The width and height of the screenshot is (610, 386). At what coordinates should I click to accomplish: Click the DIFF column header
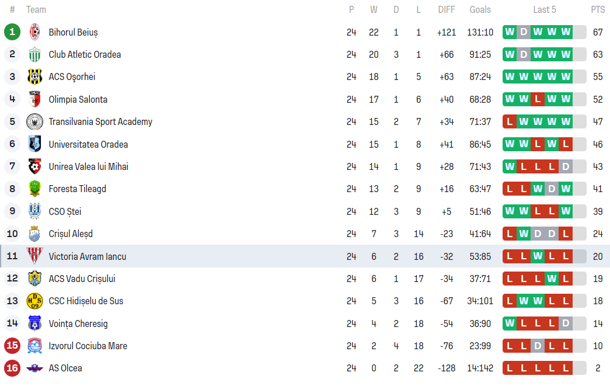click(447, 9)
